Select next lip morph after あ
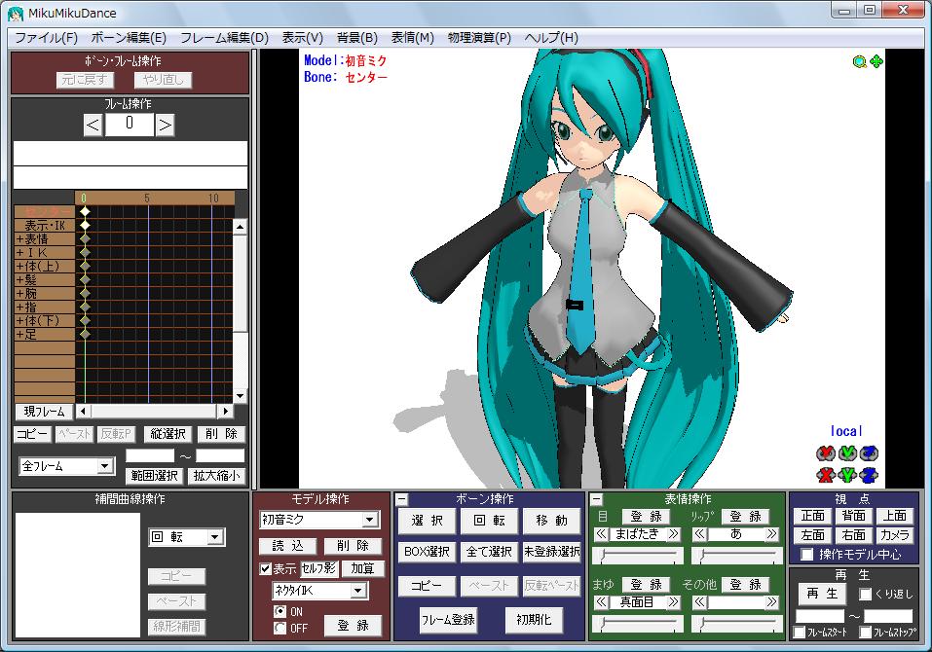932x652 pixels. (771, 534)
